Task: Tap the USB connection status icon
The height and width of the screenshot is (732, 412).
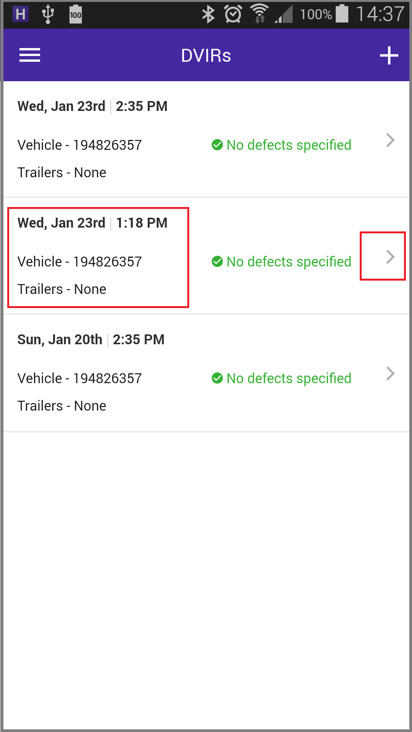Action: (x=48, y=14)
